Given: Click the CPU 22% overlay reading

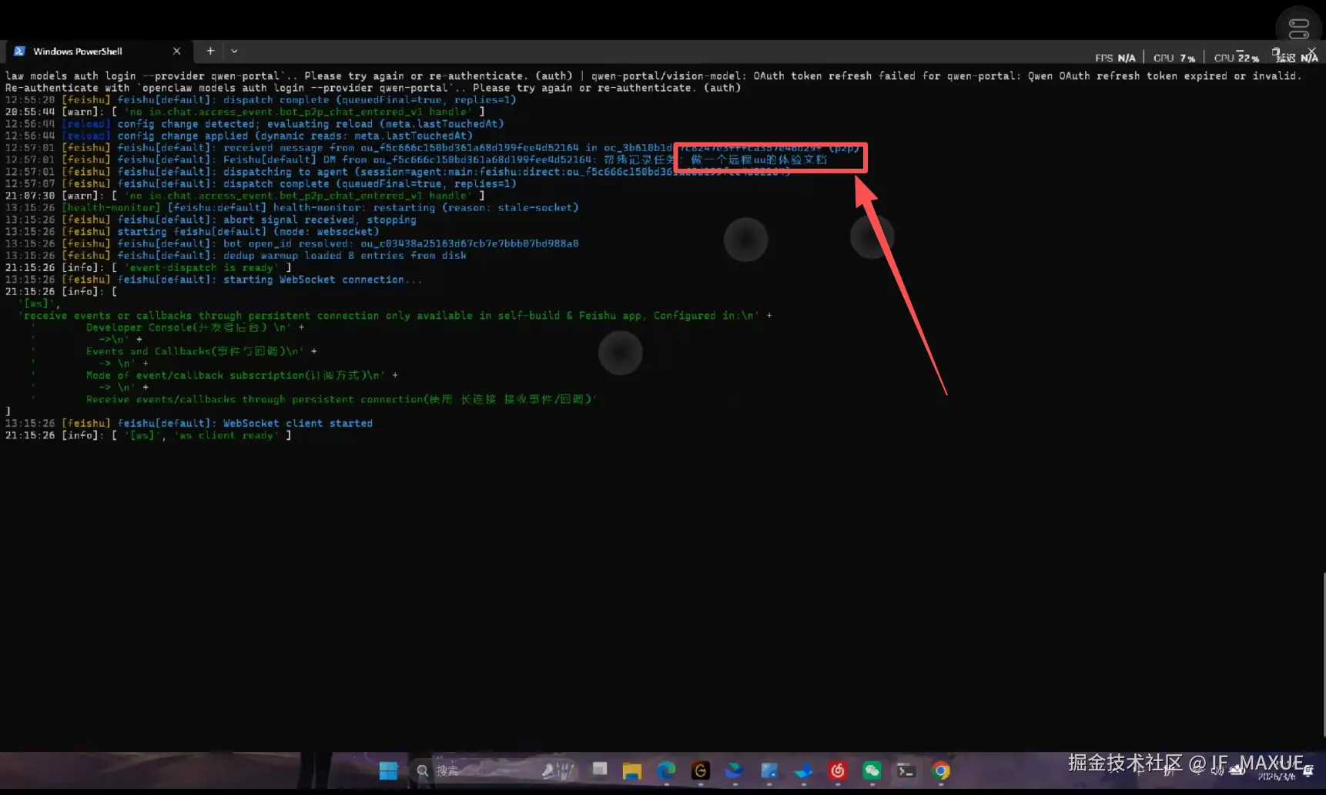Looking at the screenshot, I should pos(1236,58).
